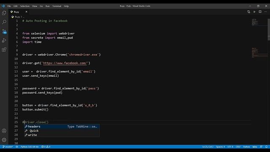
Task: Open the View menu
Action: pyautogui.click(x=35, y=6)
